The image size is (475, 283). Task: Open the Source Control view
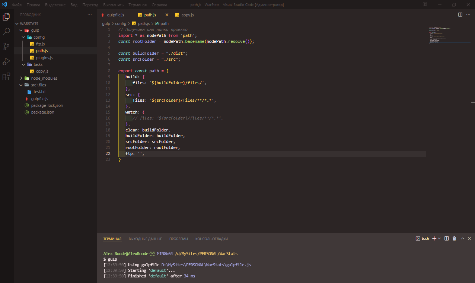pyautogui.click(x=6, y=46)
